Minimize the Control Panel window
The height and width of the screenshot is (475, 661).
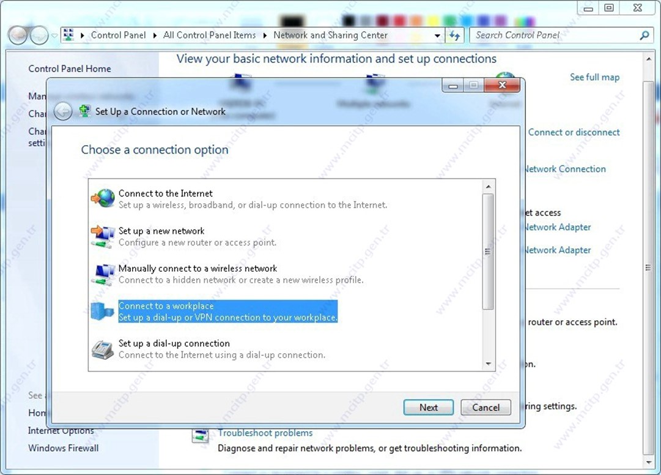pyautogui.click(x=588, y=7)
